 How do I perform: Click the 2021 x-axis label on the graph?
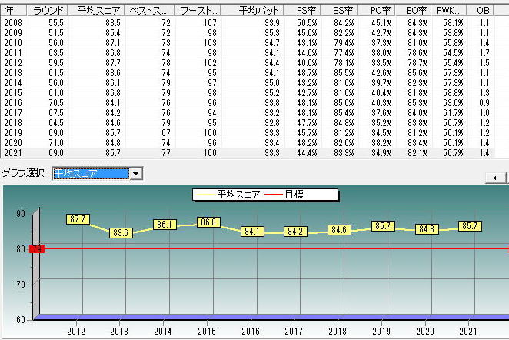468,332
